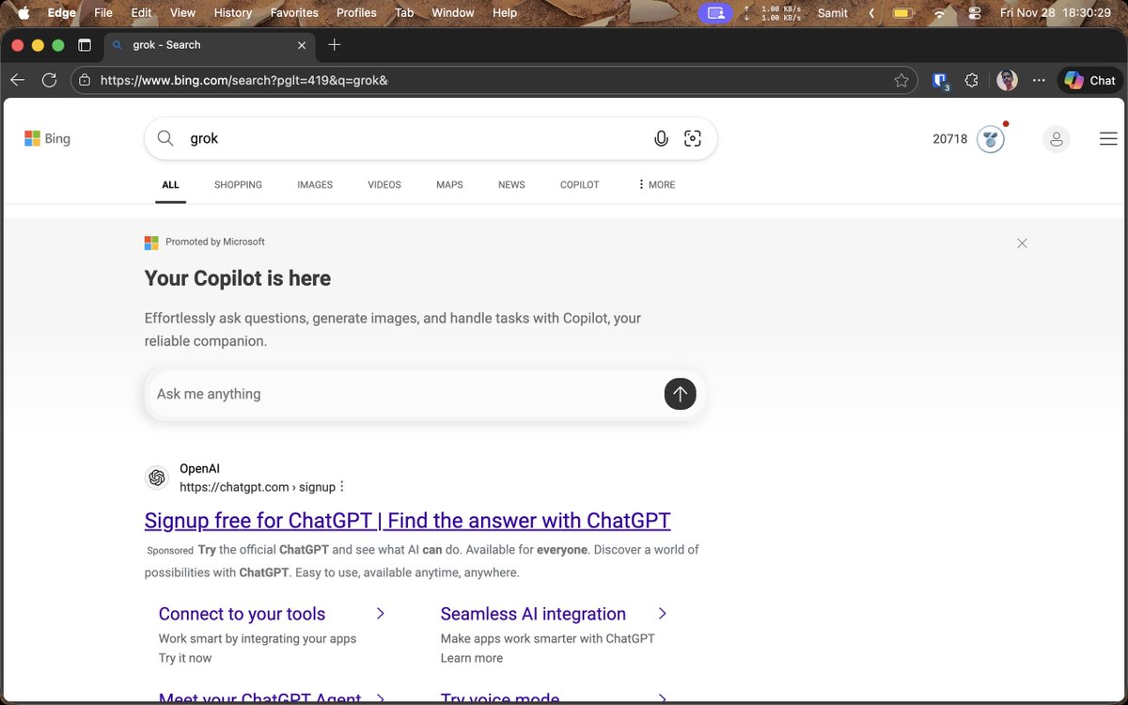Click the Wi-Fi status icon
Screen dimensions: 1128x705
point(938,13)
